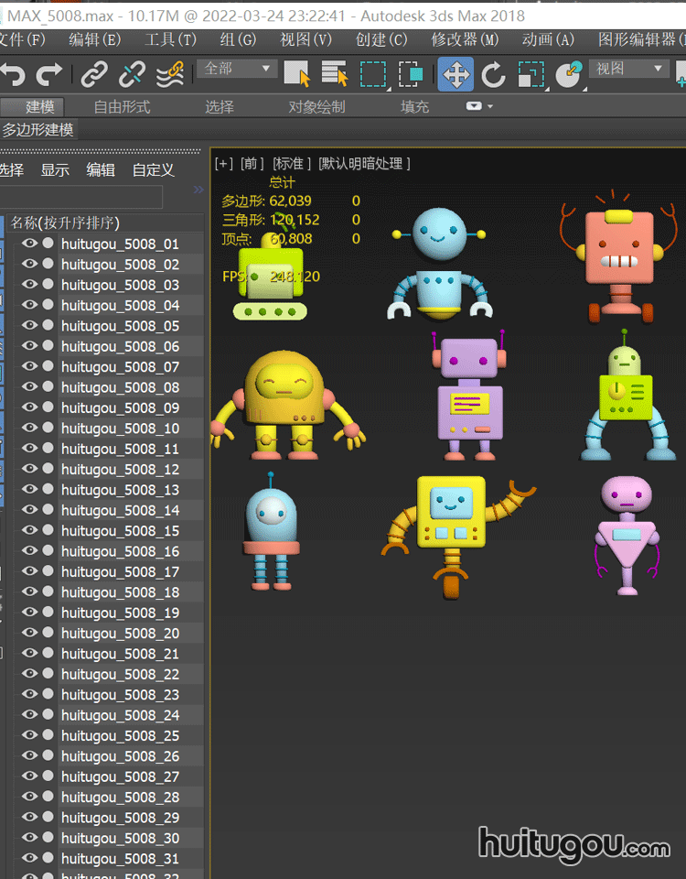The width and height of the screenshot is (686, 879).
Task: Open the 组(G) menu
Action: (x=238, y=39)
